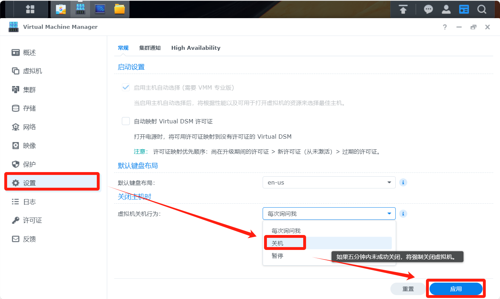Open the 集群 cluster section

click(29, 90)
